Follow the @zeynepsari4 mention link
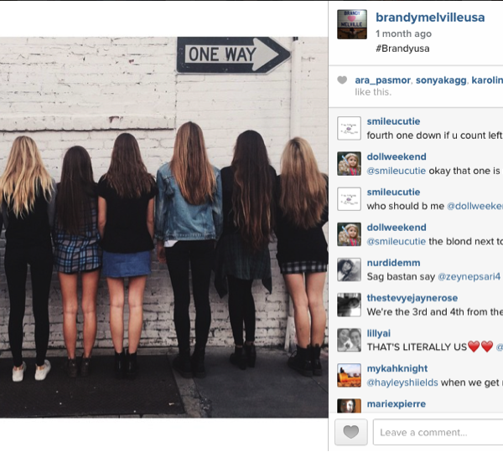Image resolution: width=503 pixels, height=452 pixels. pos(469,276)
